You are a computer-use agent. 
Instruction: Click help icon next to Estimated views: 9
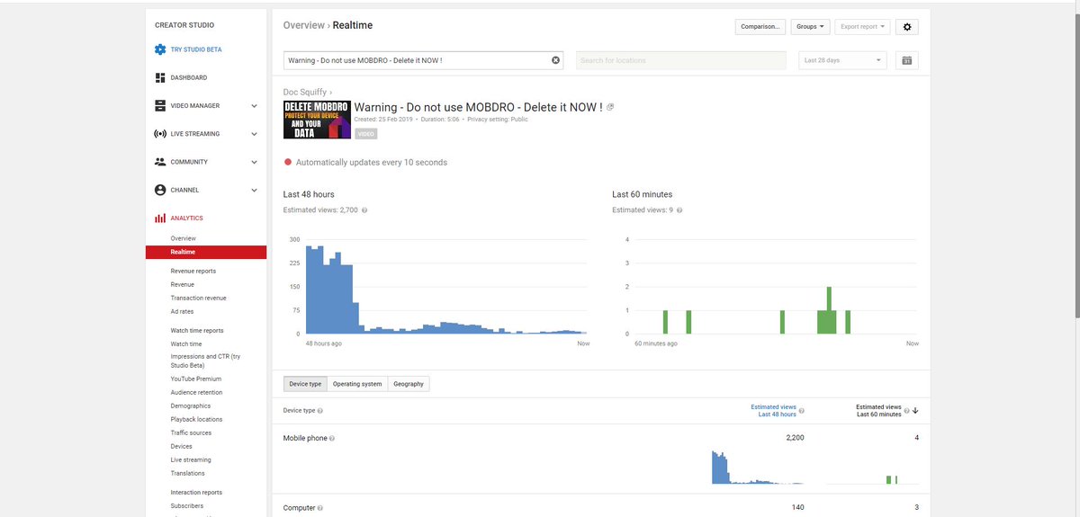(679, 210)
